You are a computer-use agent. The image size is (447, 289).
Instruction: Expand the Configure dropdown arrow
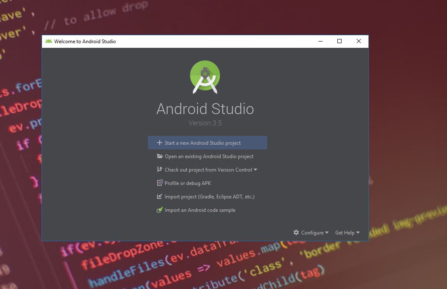(327, 233)
